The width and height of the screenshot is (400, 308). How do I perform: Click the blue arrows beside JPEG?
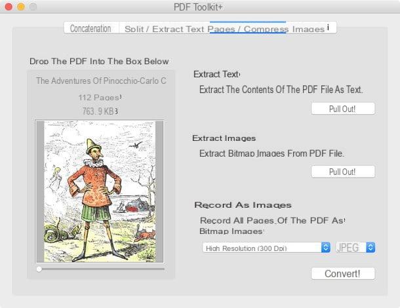(370, 248)
